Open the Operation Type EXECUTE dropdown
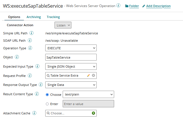The image size is (183, 120). click(71, 48)
